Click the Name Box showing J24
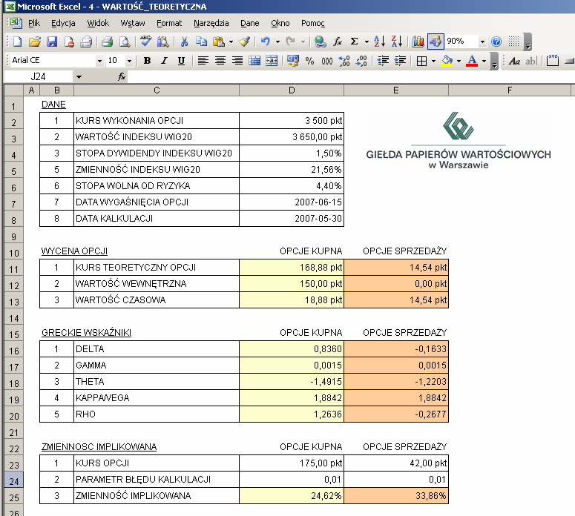Image resolution: width=575 pixels, height=516 pixels. [38, 76]
